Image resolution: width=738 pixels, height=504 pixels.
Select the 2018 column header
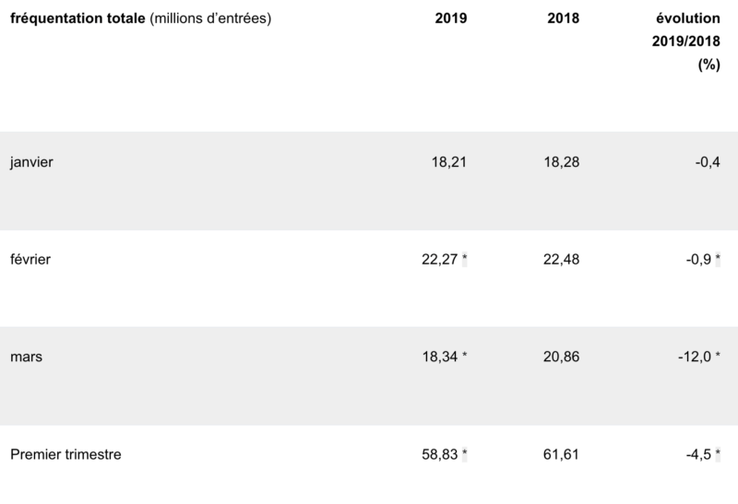point(563,18)
